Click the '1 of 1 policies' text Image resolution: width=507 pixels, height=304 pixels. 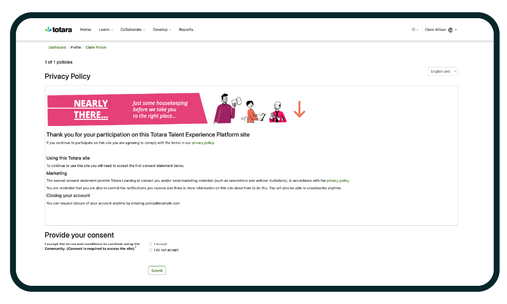coord(59,62)
